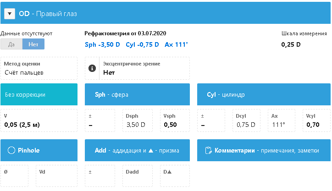The width and height of the screenshot is (332, 191).
Task: Open the Метод оценки dropdown
Action: tap(39, 68)
